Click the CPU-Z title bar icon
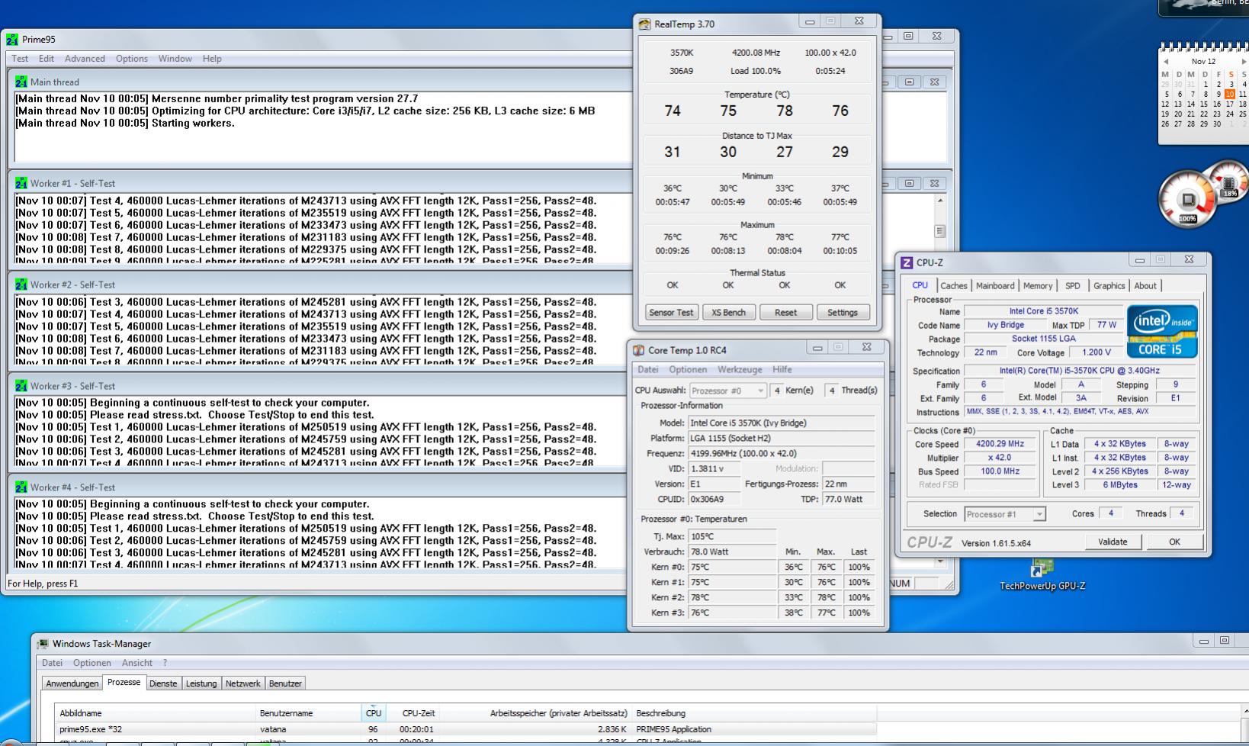The image size is (1249, 746). (x=907, y=262)
